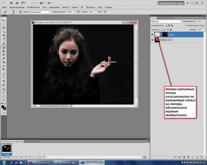The height and width of the screenshot is (165, 207).
Task: Open brush flow slider arrow
Action: point(96,12)
